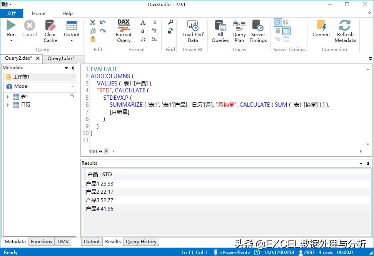
Task: Click the editor scroll-down arrow
Action: tap(367, 144)
